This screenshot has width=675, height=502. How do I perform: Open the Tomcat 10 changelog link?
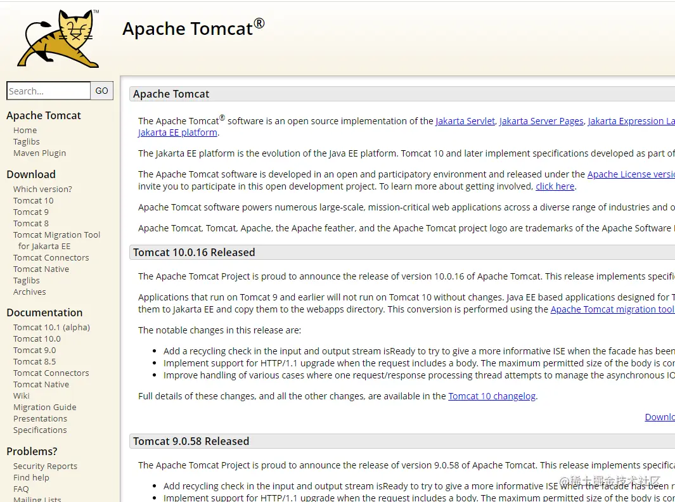coord(492,396)
